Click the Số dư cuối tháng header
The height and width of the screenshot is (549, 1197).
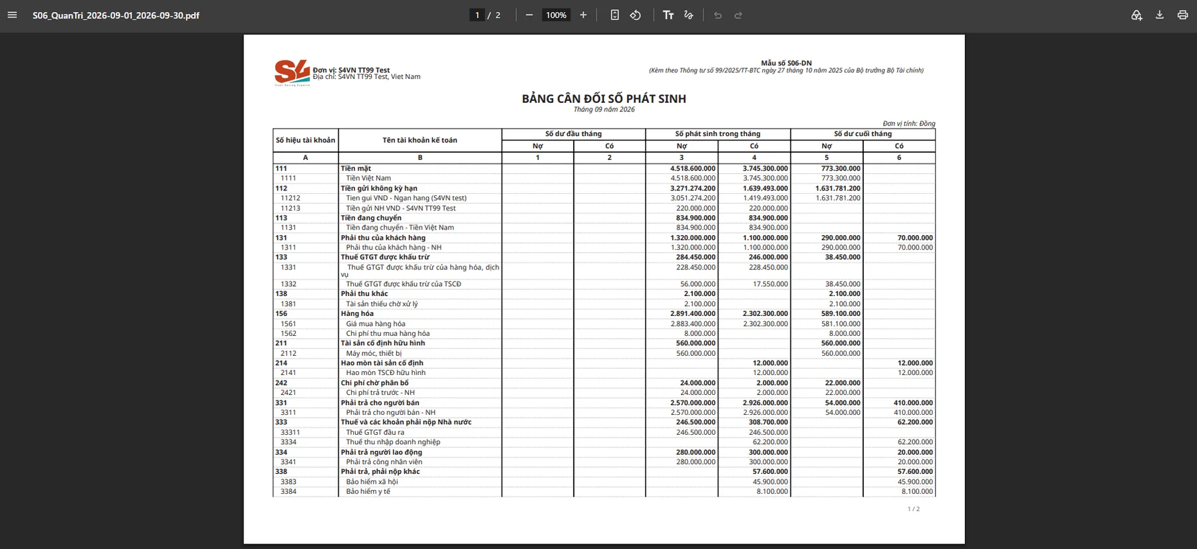click(863, 134)
